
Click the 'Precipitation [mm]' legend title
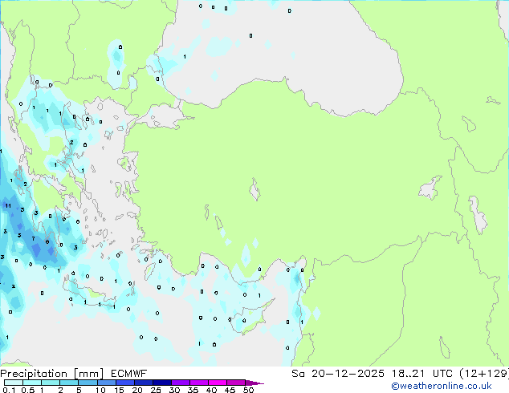(52, 374)
